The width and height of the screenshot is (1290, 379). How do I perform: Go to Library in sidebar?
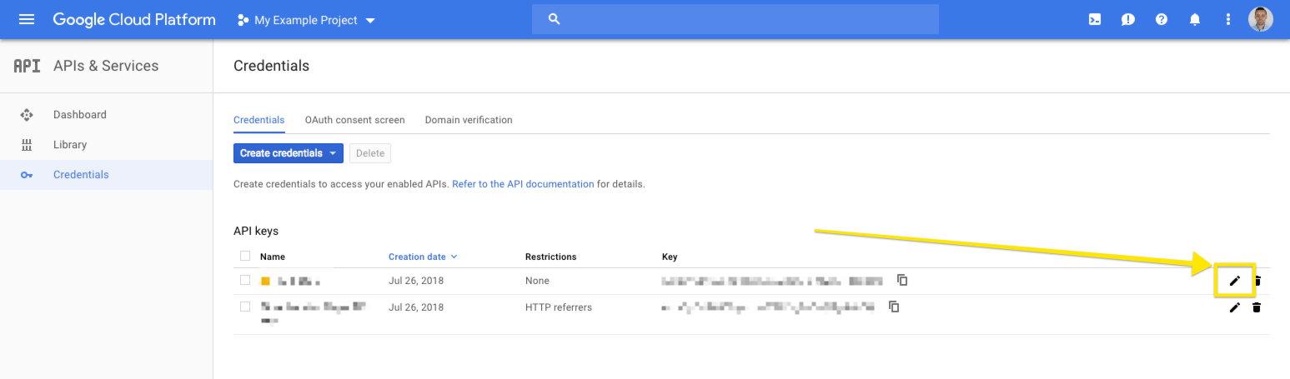point(70,145)
